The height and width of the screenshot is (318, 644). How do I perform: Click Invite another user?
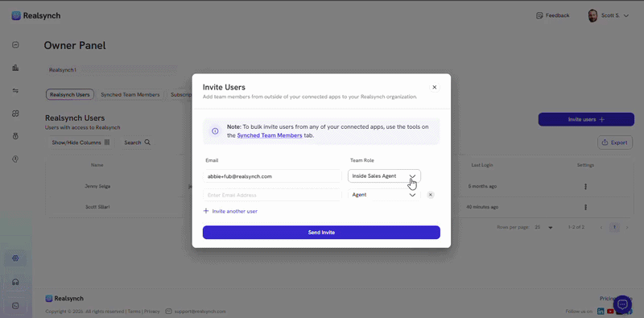click(x=230, y=211)
